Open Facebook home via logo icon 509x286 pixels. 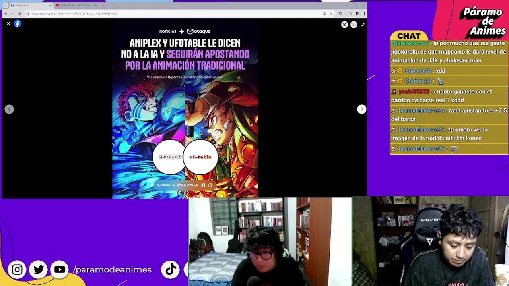17,24
